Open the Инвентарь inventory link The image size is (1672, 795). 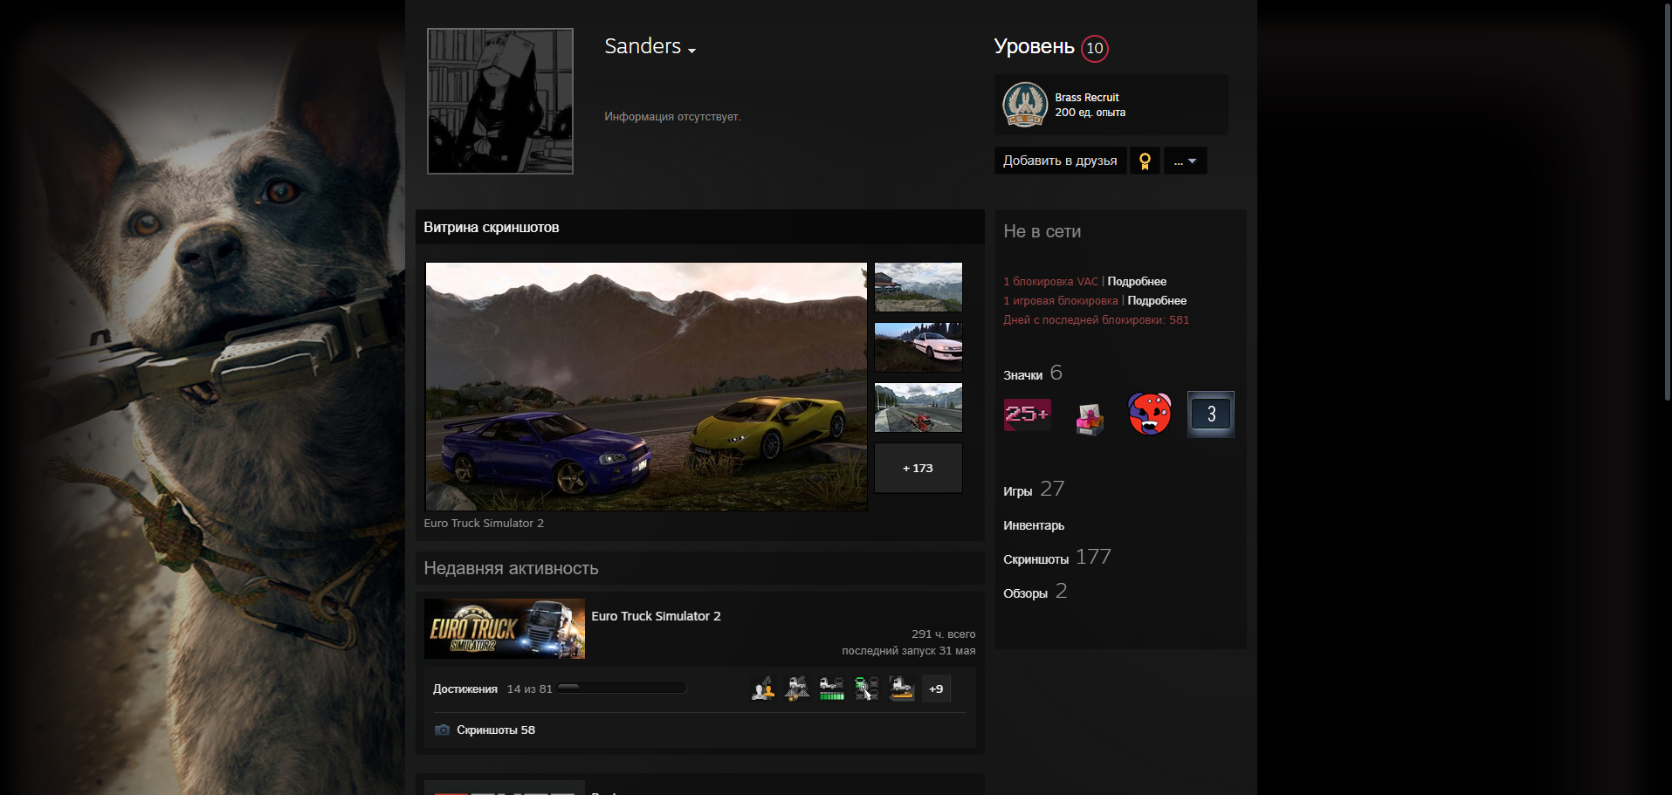1034,525
